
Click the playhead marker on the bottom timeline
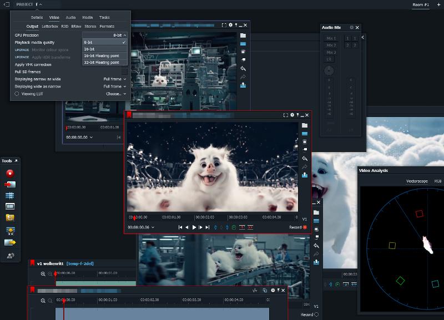(x=64, y=300)
